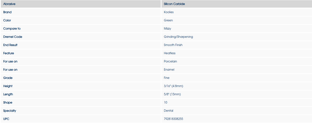
Task: Select the Shape value 10
Action: [x=165, y=103]
